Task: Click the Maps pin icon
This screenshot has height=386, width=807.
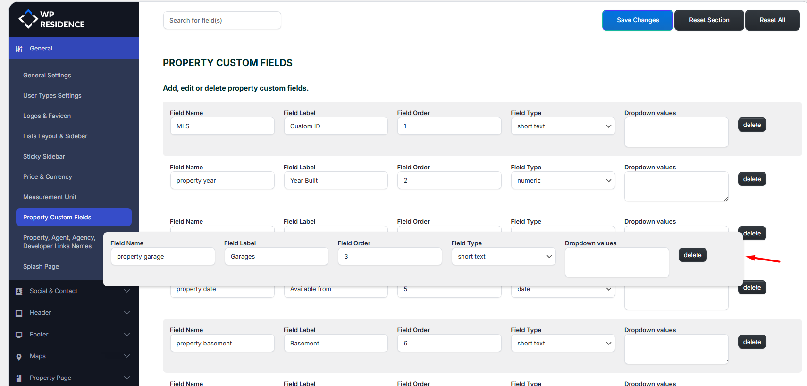Action: (x=19, y=357)
